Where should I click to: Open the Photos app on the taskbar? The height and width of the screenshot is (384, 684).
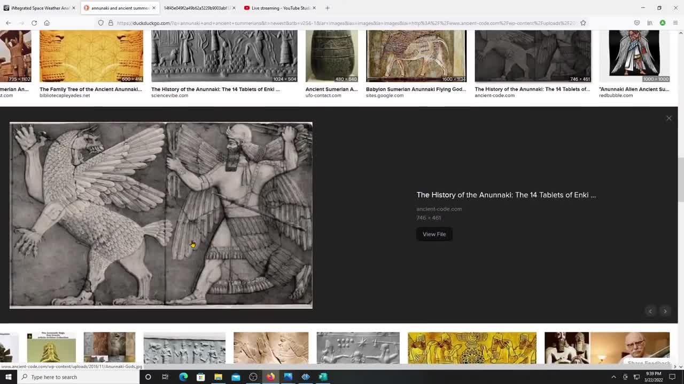[x=288, y=377]
